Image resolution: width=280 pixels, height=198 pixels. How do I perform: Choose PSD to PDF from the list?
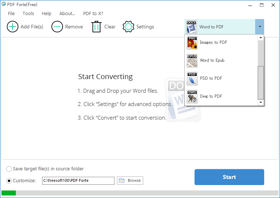click(221, 78)
